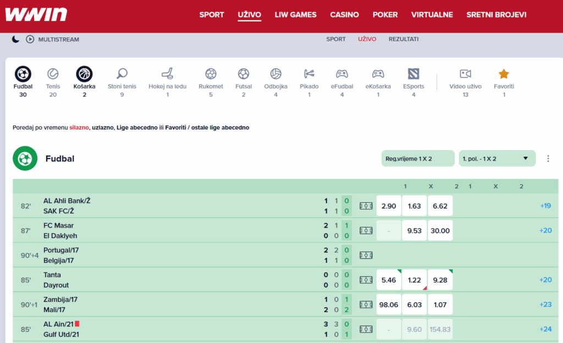Open pitch view for Tanta vs Dayrout
563x343 pixels.
[366, 280]
